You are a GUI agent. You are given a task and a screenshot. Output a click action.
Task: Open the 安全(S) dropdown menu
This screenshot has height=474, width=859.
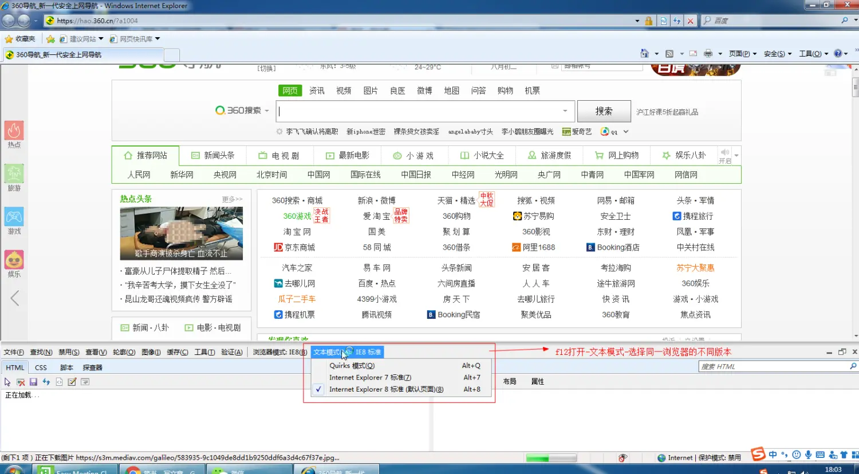pos(778,54)
